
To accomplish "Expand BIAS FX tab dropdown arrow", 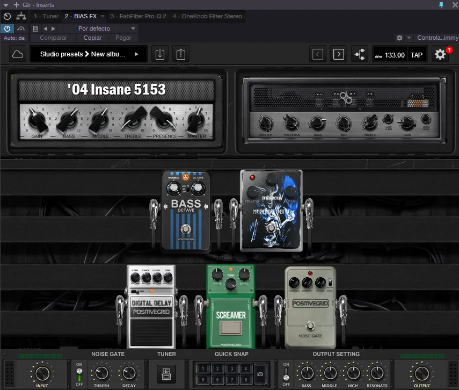I will [103, 16].
